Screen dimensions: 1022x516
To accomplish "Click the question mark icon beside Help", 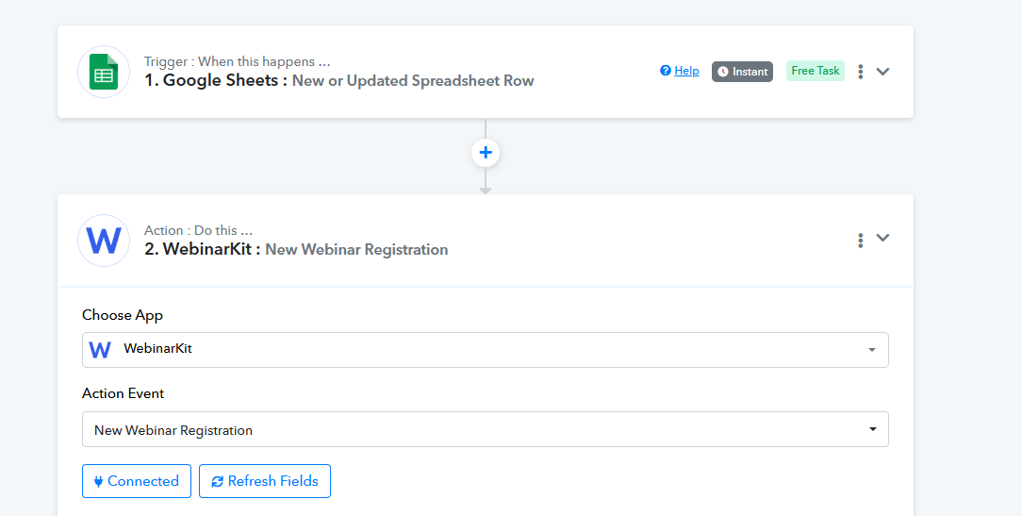I will click(x=666, y=71).
